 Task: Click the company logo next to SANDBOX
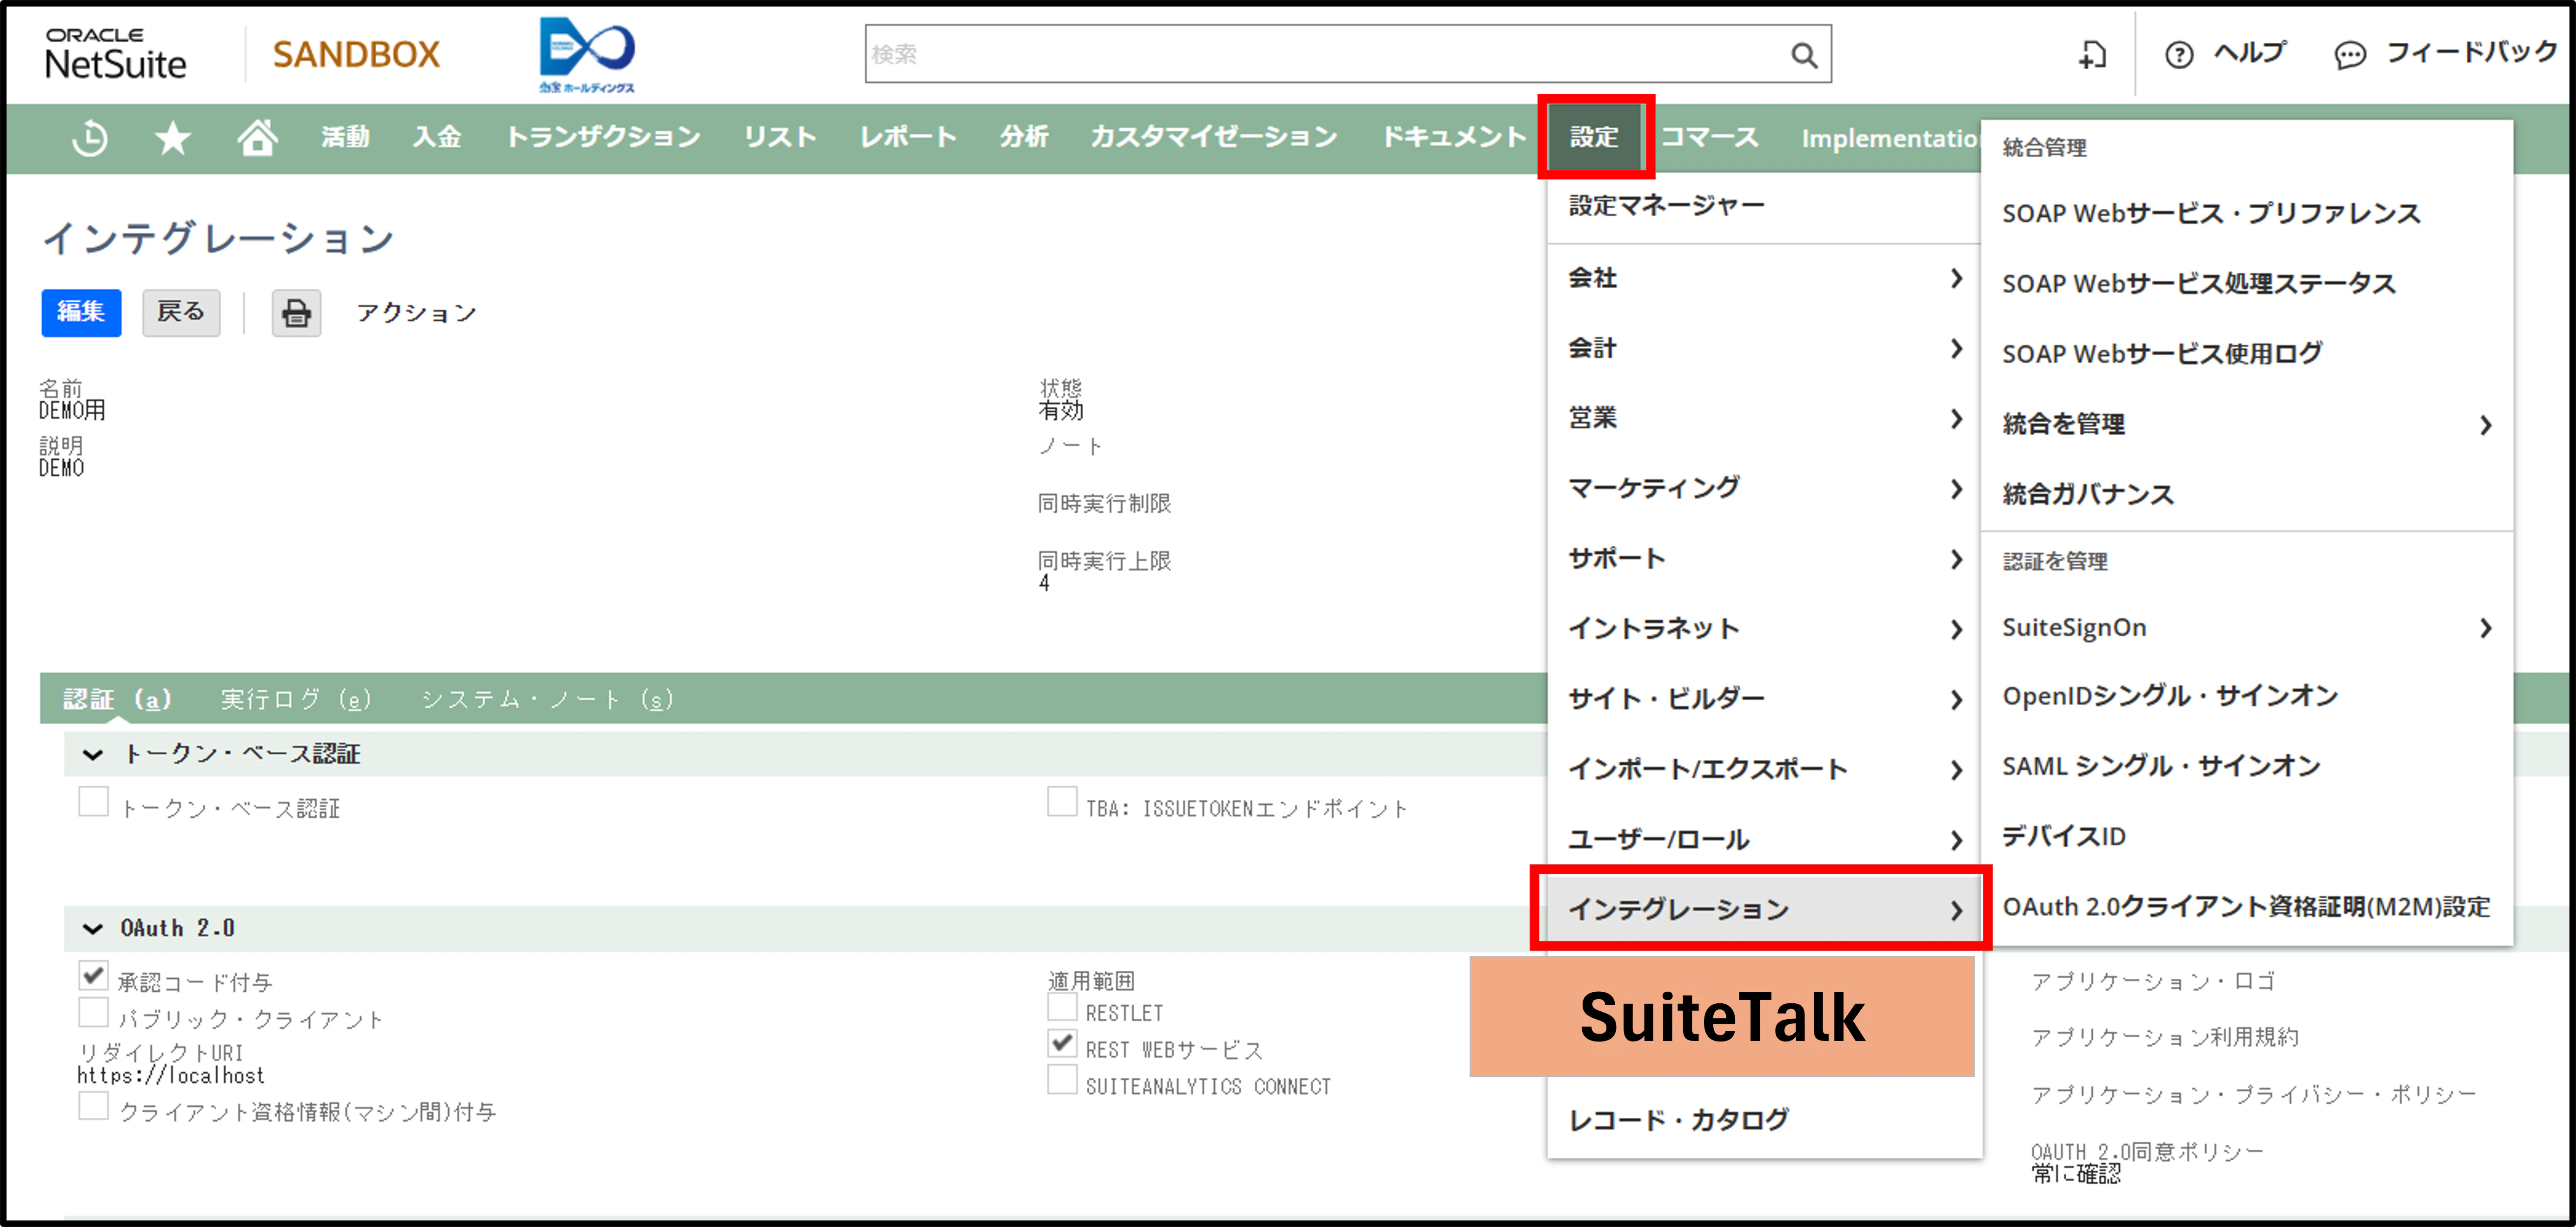click(587, 55)
